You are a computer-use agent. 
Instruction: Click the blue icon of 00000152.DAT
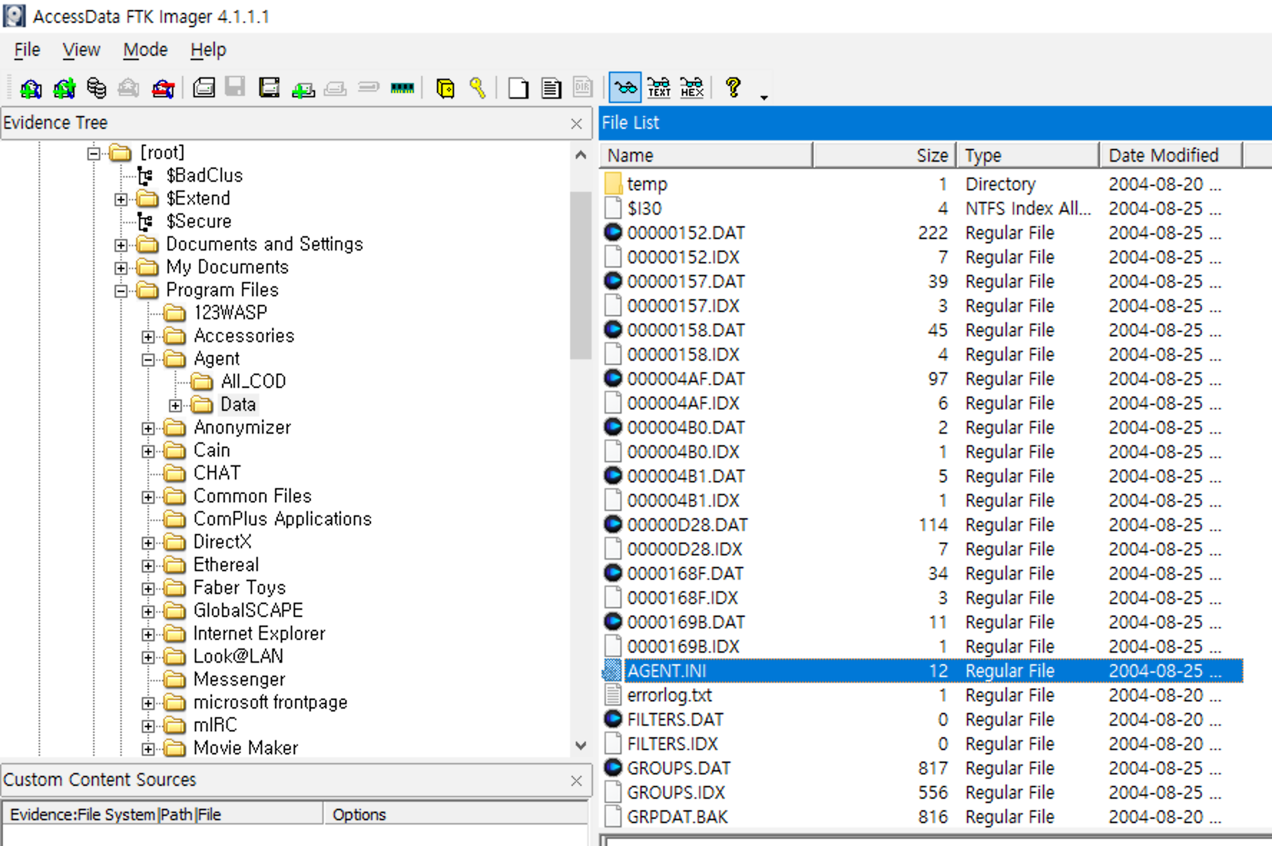(x=613, y=232)
